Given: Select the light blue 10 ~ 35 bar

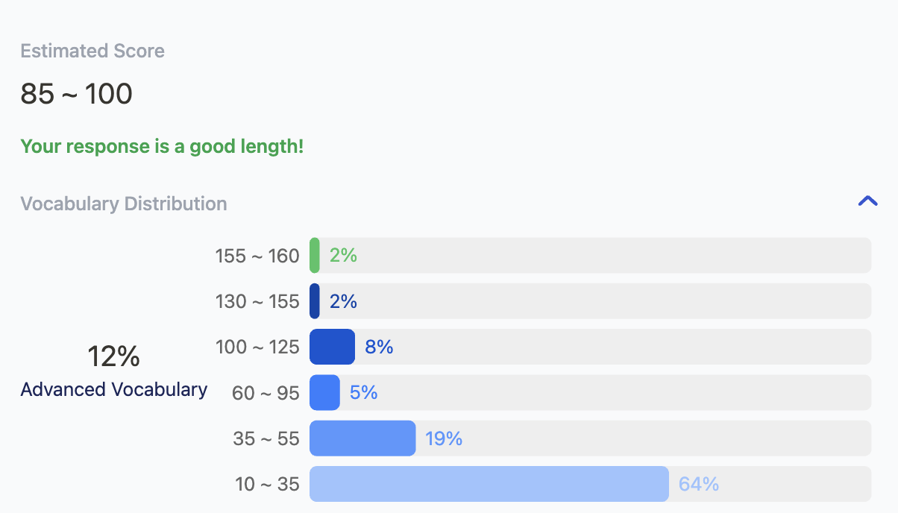Looking at the screenshot, I should tap(489, 484).
